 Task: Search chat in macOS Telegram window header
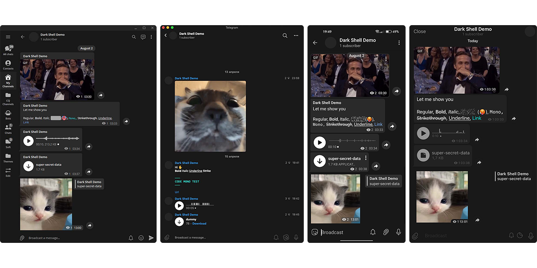pos(285,36)
